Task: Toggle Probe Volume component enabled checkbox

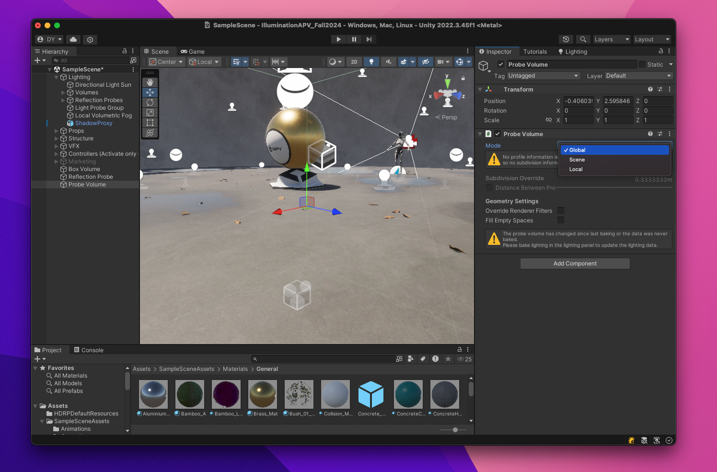Action: (x=497, y=134)
